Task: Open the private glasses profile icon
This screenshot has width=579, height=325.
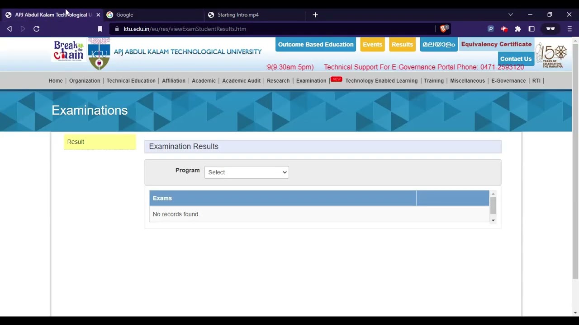Action: (551, 29)
